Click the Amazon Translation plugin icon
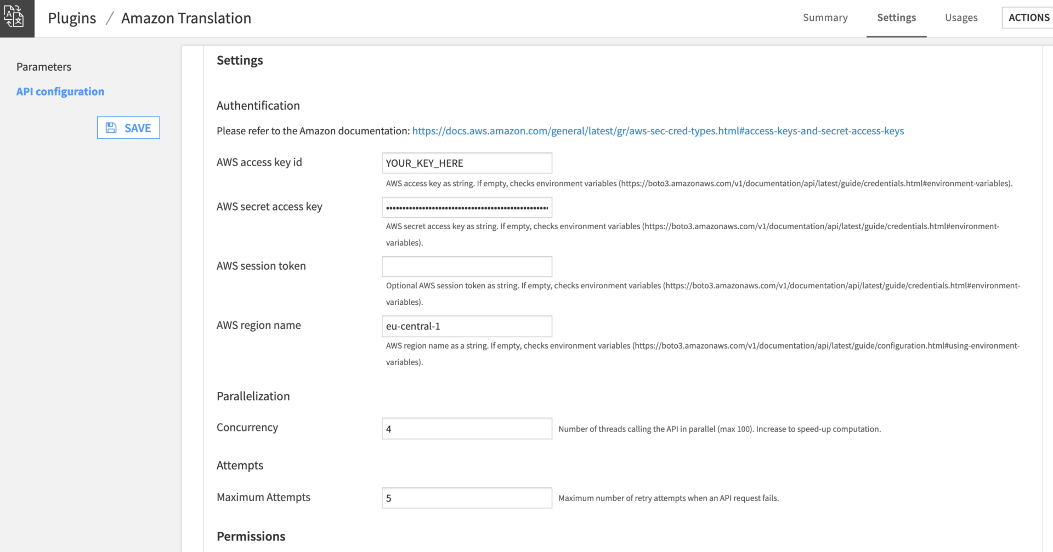This screenshot has height=552, width=1053. [16, 18]
